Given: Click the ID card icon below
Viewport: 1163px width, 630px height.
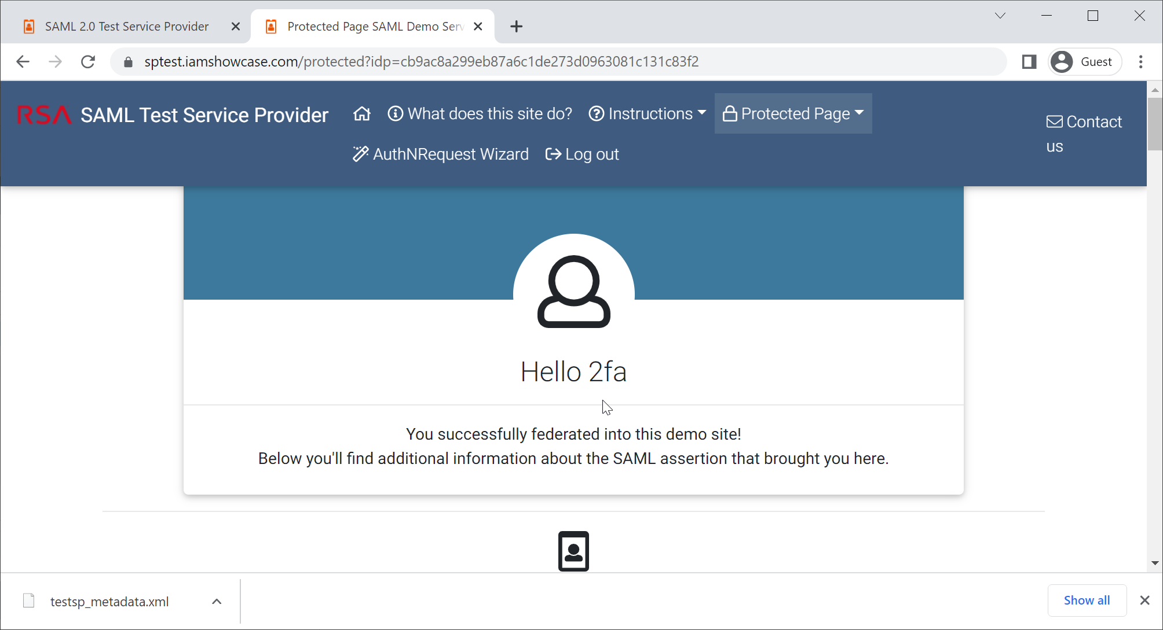Looking at the screenshot, I should [x=573, y=551].
